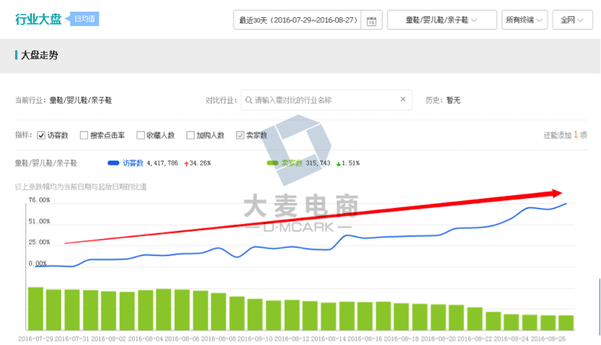
Task: Open the 全网 dropdown
Action: tap(573, 20)
